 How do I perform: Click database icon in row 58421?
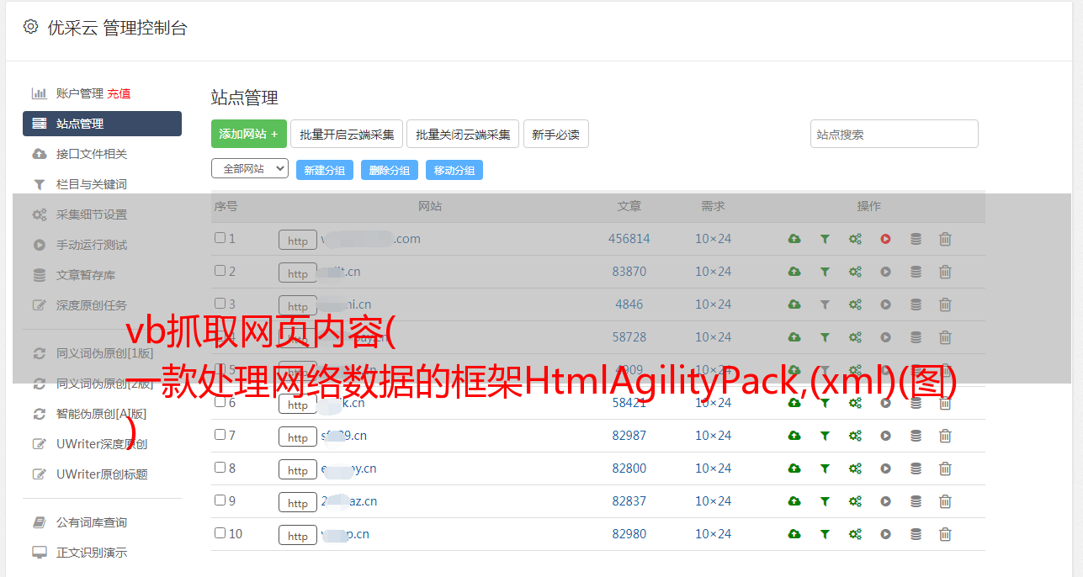pyautogui.click(x=916, y=403)
